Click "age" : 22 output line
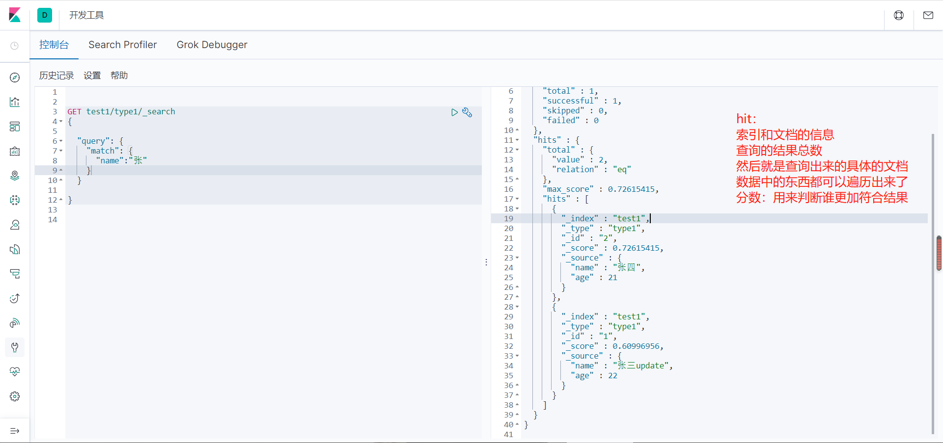This screenshot has height=443, width=943. 594,376
